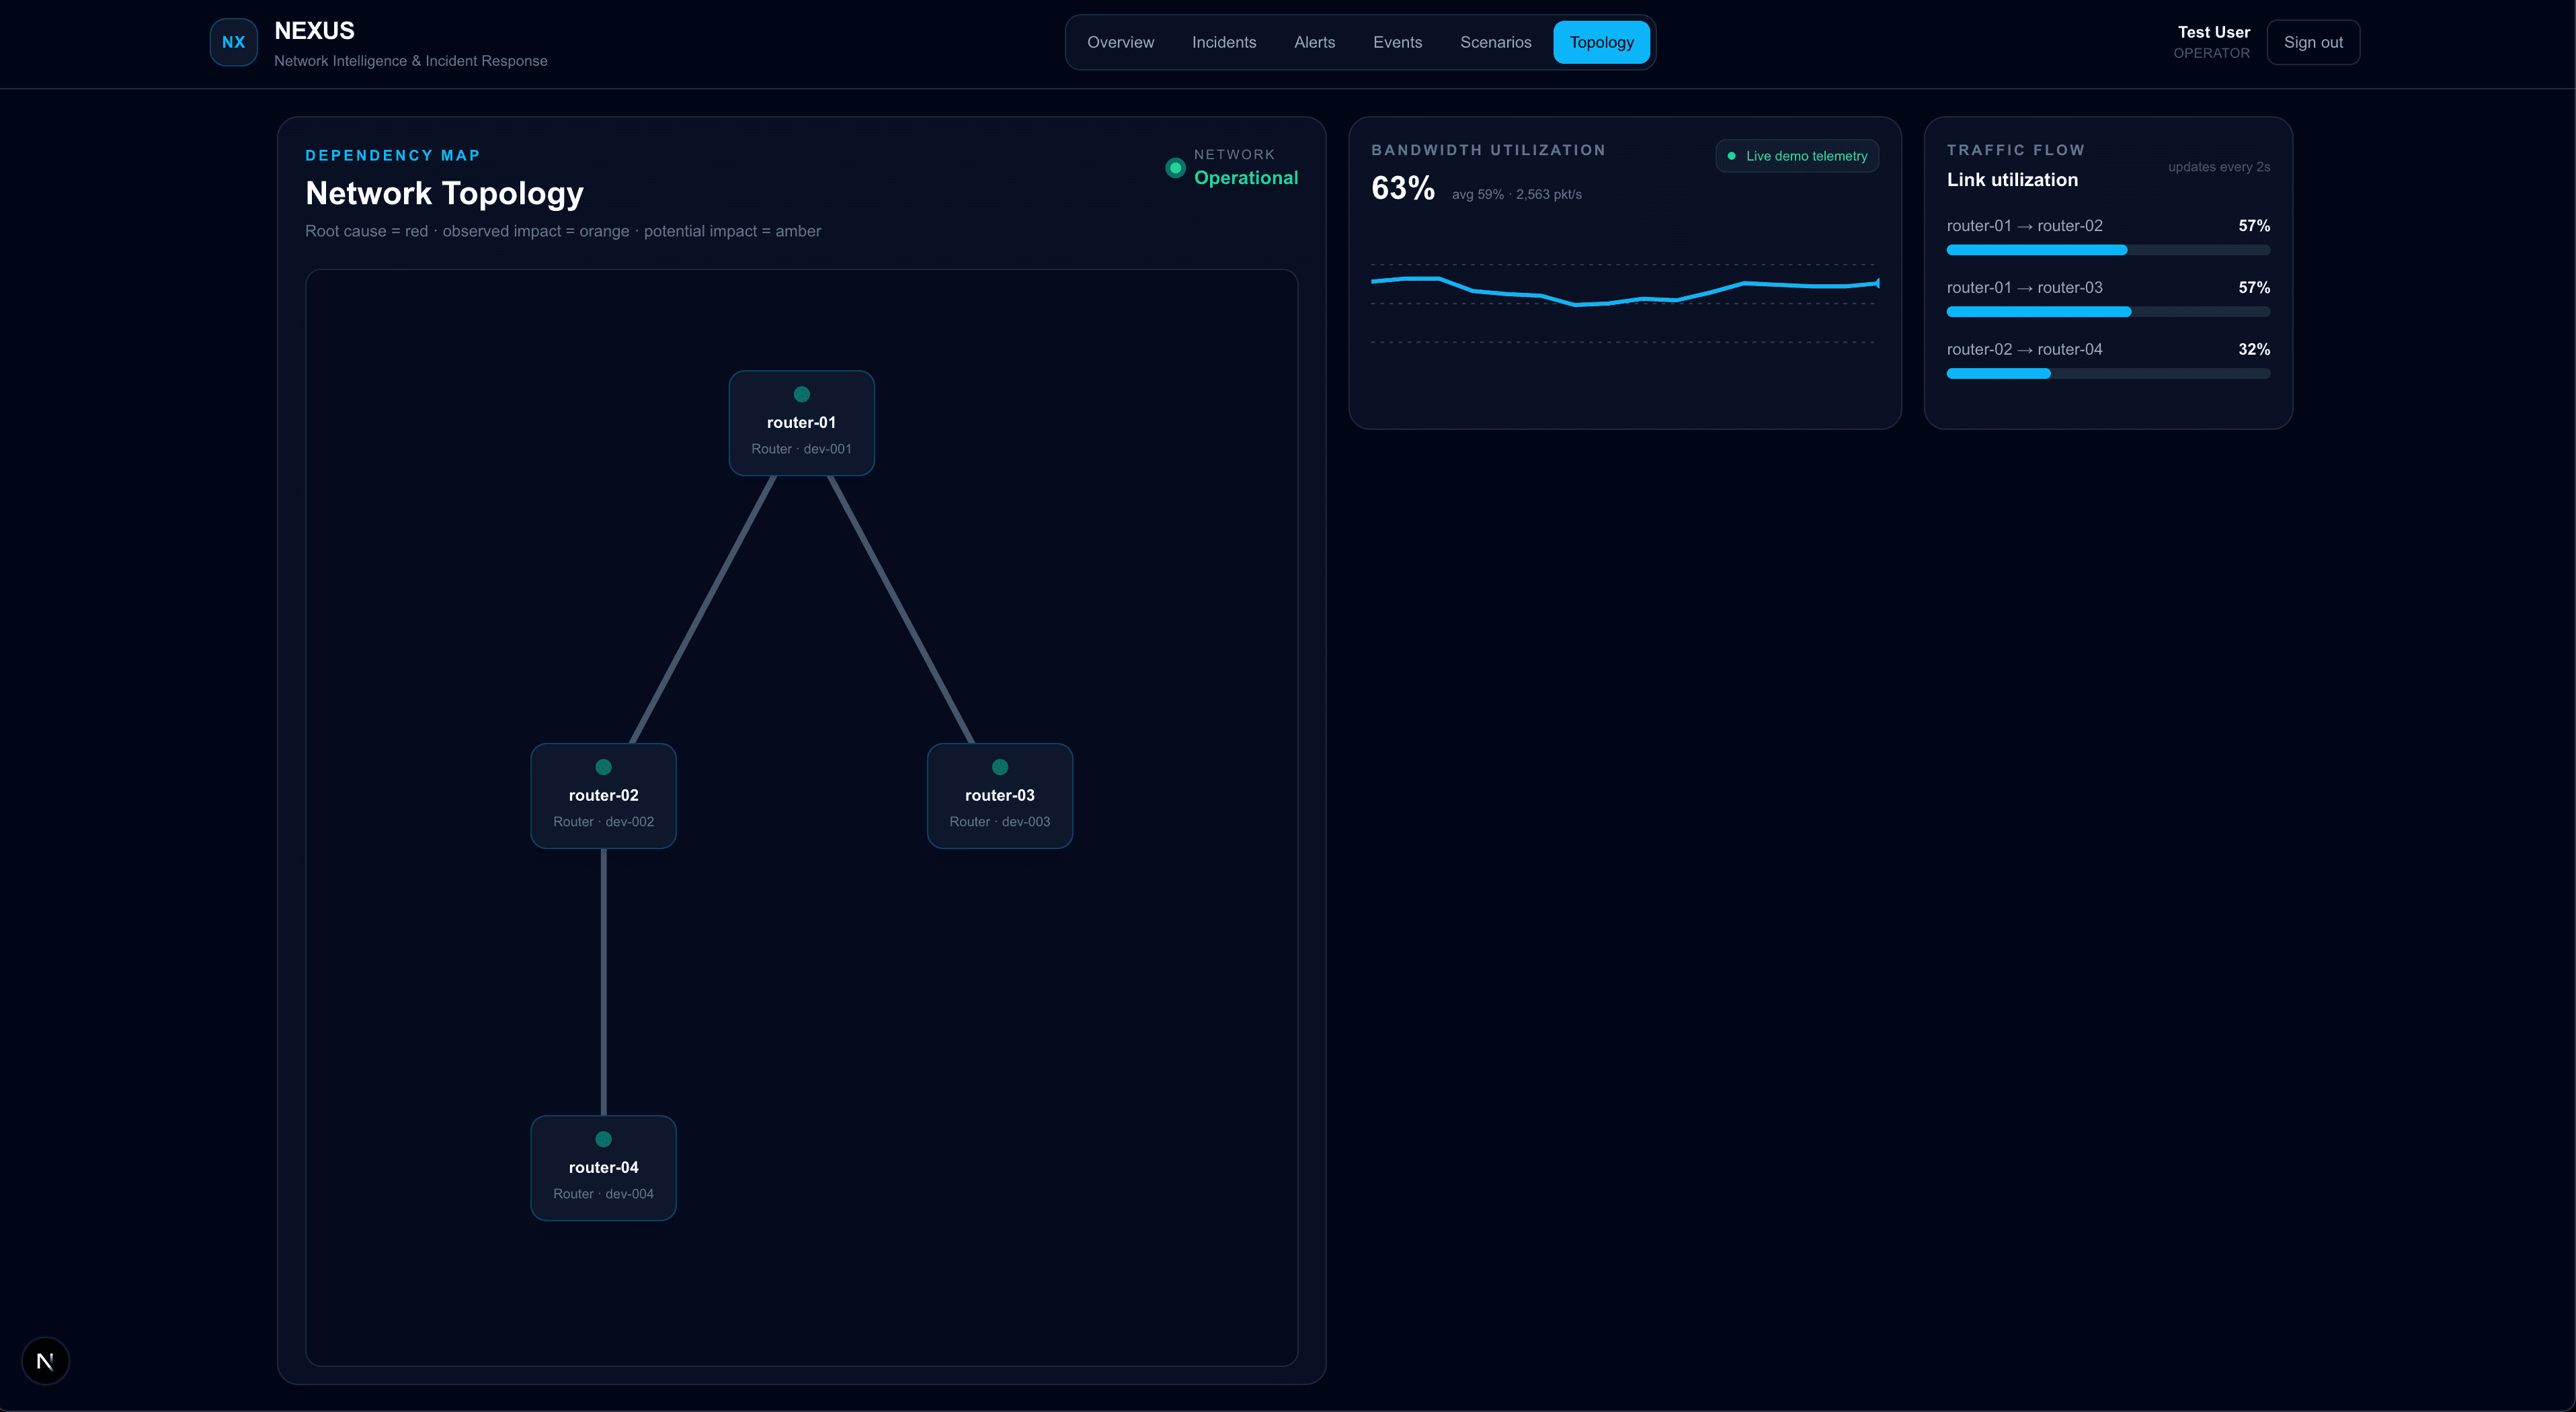Click the 63% bandwidth value
The image size is (2576, 1412).
[1403, 188]
